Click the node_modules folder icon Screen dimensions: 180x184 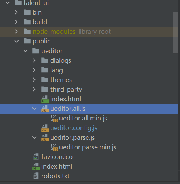pyautogui.click(x=27, y=32)
